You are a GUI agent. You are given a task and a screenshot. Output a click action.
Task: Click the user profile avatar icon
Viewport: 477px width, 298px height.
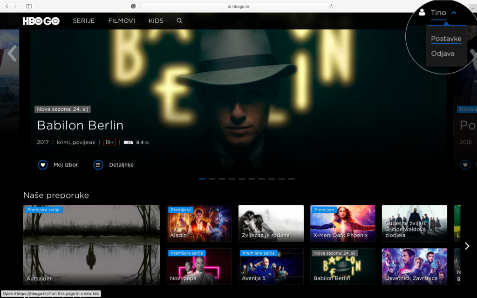pos(422,13)
